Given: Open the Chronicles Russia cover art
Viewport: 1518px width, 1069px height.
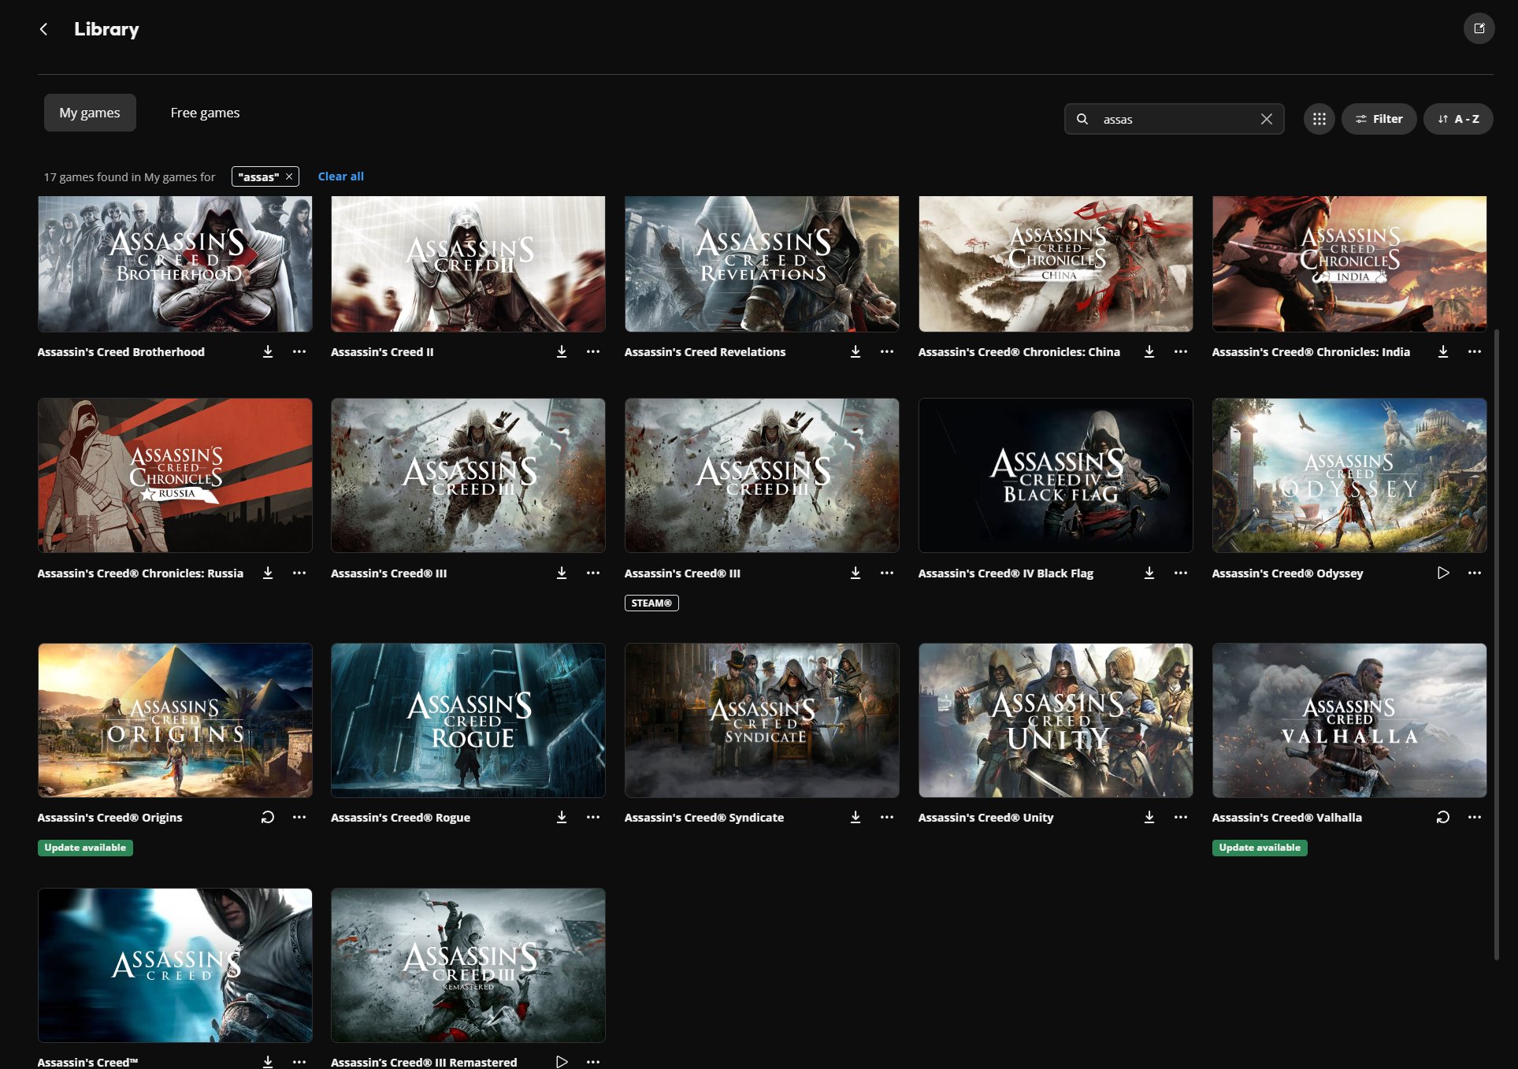Looking at the screenshot, I should tap(175, 475).
